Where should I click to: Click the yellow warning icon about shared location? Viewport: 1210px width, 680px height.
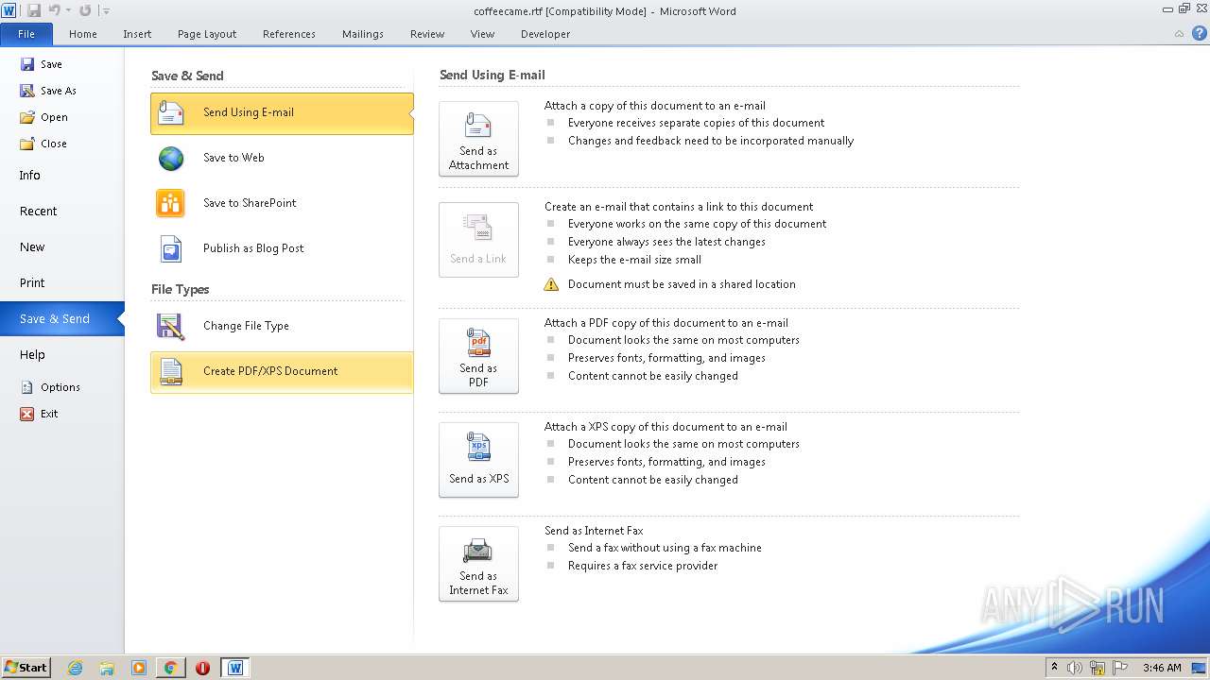pyautogui.click(x=551, y=284)
